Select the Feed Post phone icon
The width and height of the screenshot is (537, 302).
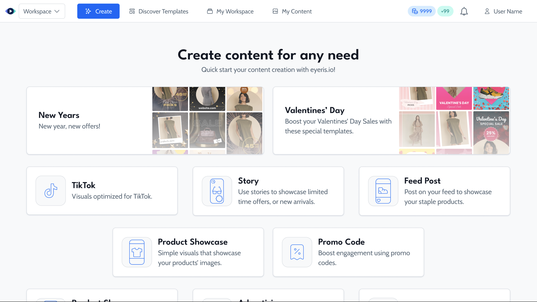point(383,191)
